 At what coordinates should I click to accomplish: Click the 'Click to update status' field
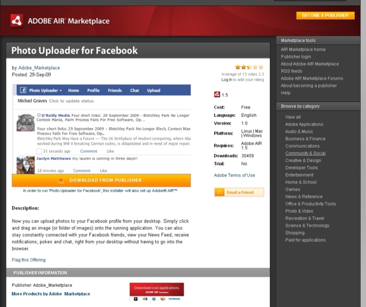coord(72,101)
